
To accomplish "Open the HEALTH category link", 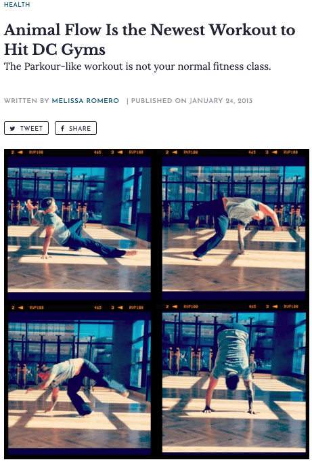I will click(17, 5).
